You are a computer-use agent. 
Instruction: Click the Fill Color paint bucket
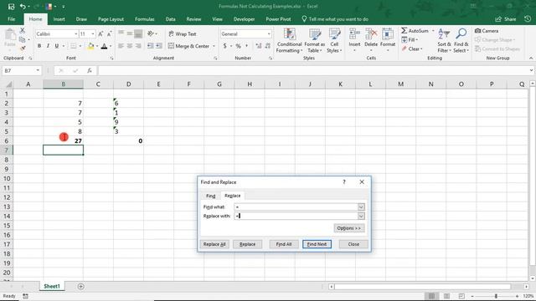(90, 46)
